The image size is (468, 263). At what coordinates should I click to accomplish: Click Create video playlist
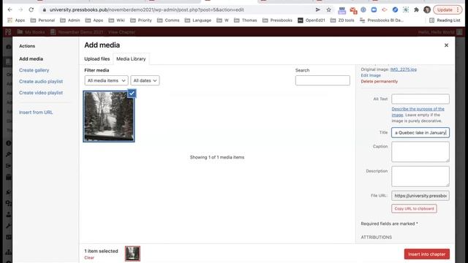click(41, 93)
